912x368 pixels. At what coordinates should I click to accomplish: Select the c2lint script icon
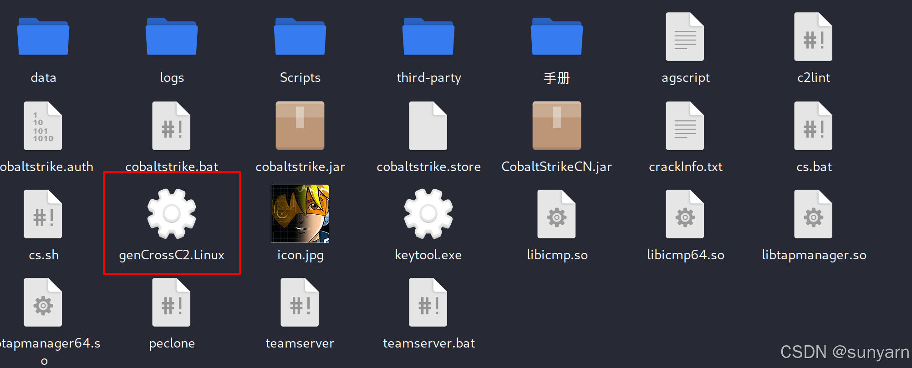coord(813,37)
